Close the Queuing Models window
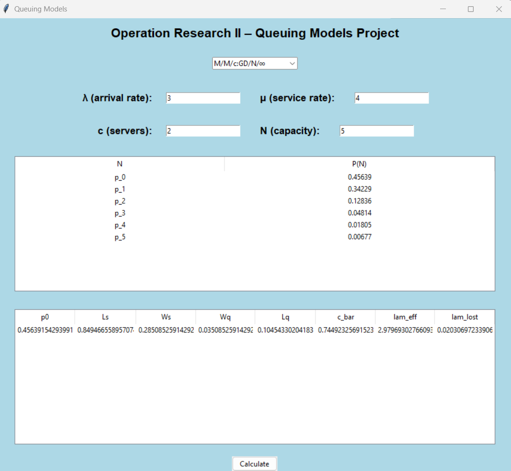 click(x=499, y=9)
